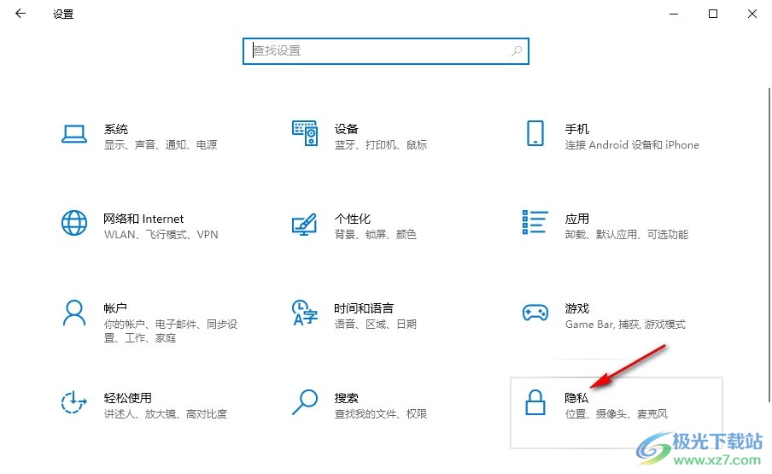Viewport: 772px width, 474px height.
Task: Open the Personalization paintbrush icon
Action: pyautogui.click(x=305, y=224)
